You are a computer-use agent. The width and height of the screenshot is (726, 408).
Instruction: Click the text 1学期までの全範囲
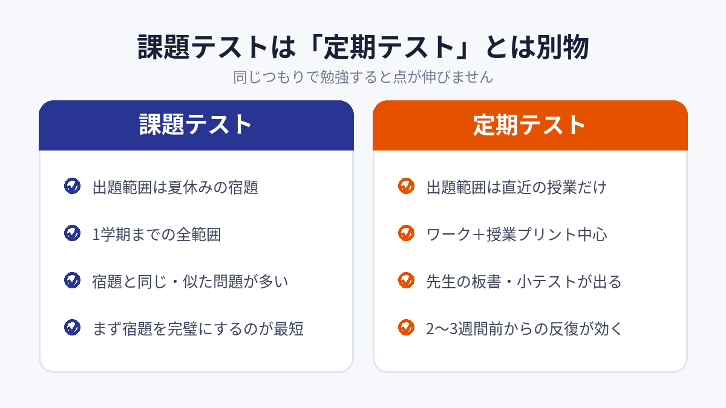point(157,234)
